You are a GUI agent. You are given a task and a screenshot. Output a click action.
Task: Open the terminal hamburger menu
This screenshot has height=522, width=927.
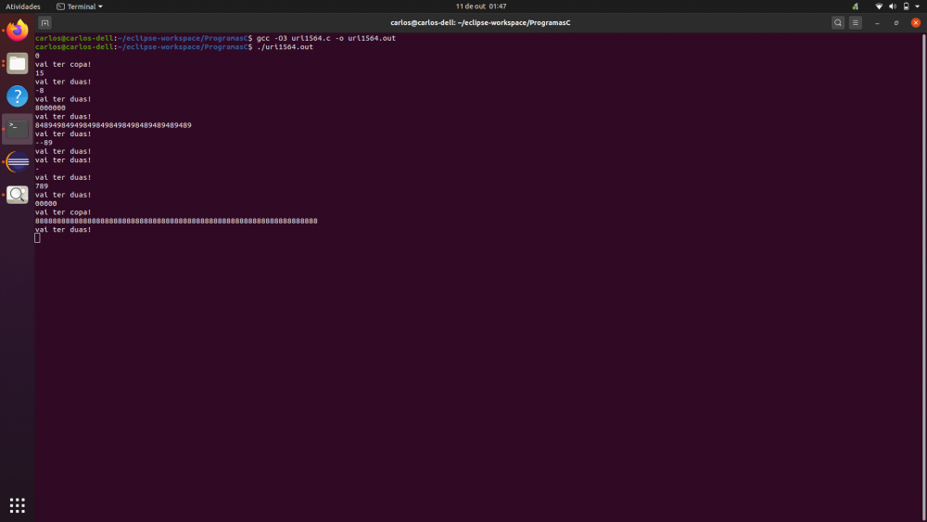856,22
